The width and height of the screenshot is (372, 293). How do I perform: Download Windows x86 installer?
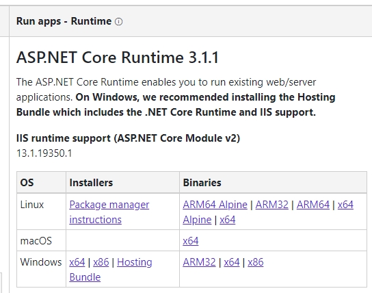[x=101, y=262]
